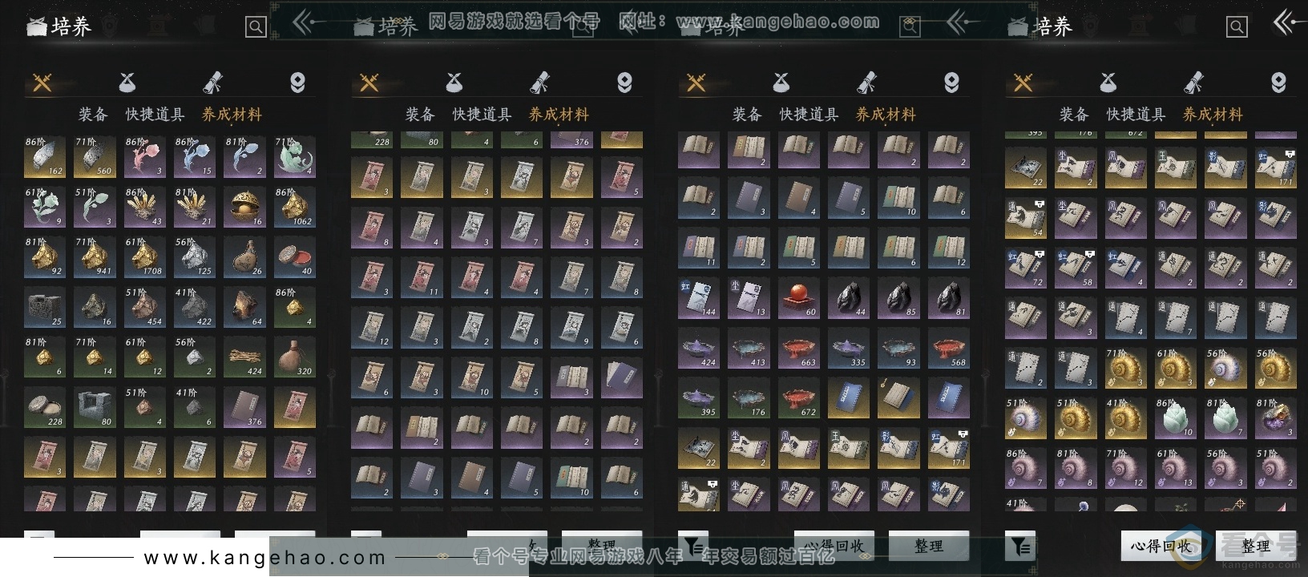This screenshot has height=577, width=1308.
Task: Select pouch category icon in rightmost panel
Action: [x=1108, y=82]
